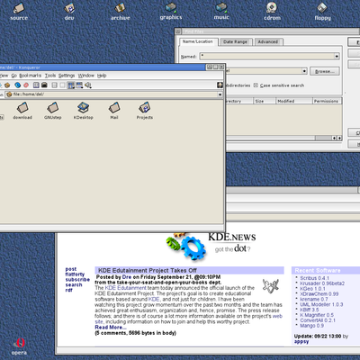Select the Projects folder in Konqueror

pos(145,111)
